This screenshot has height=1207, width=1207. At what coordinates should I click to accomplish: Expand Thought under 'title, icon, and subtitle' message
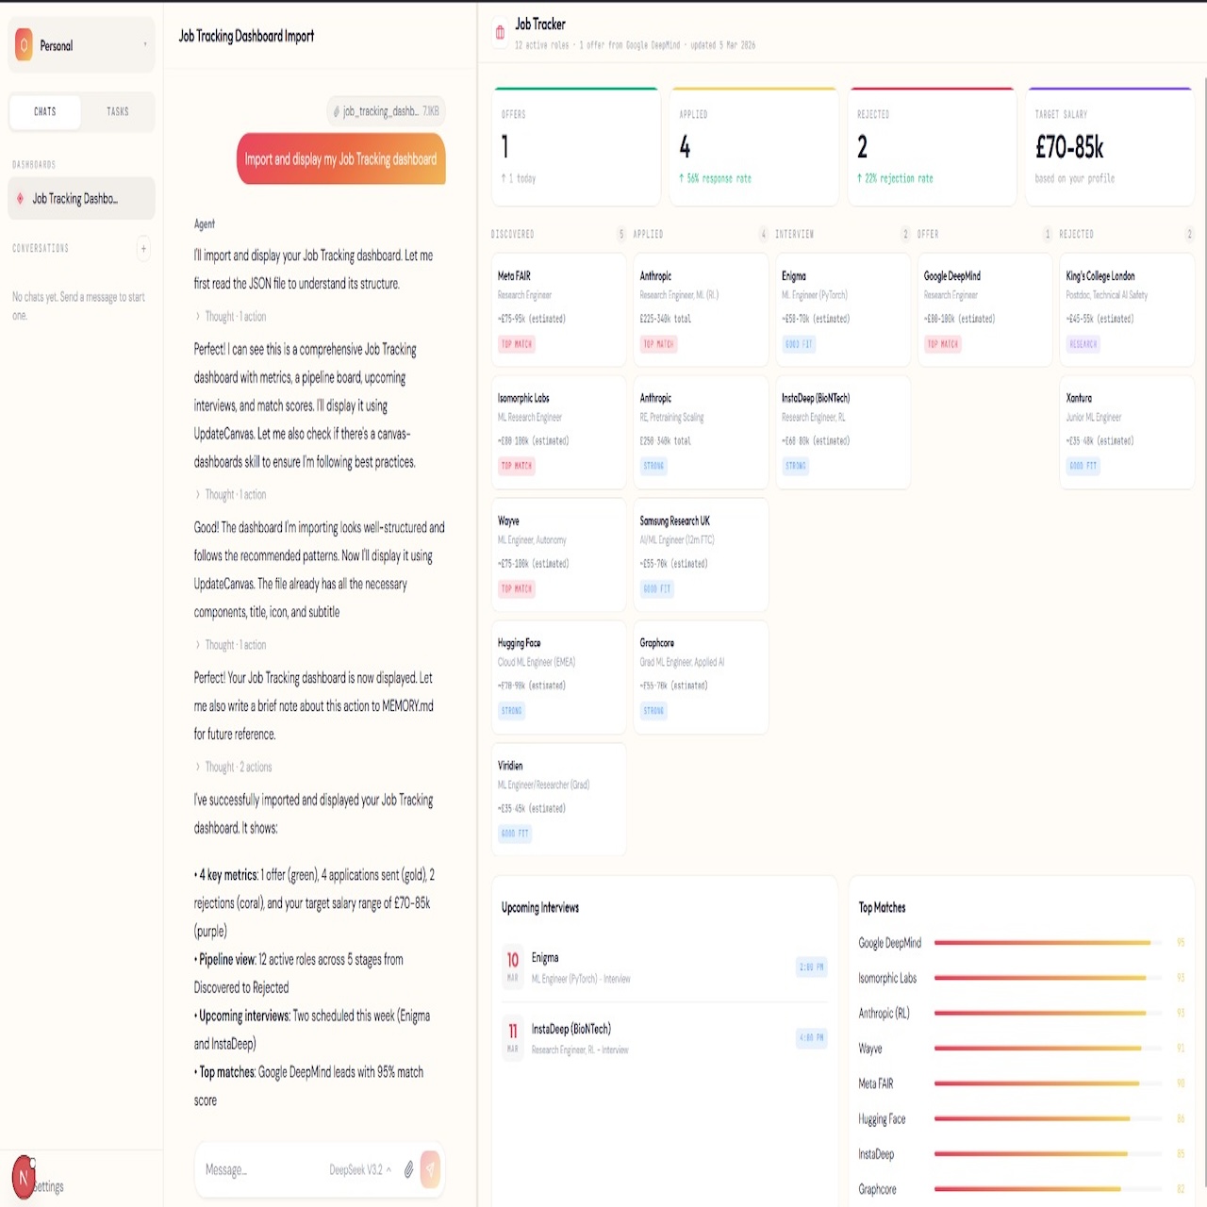coord(231,645)
